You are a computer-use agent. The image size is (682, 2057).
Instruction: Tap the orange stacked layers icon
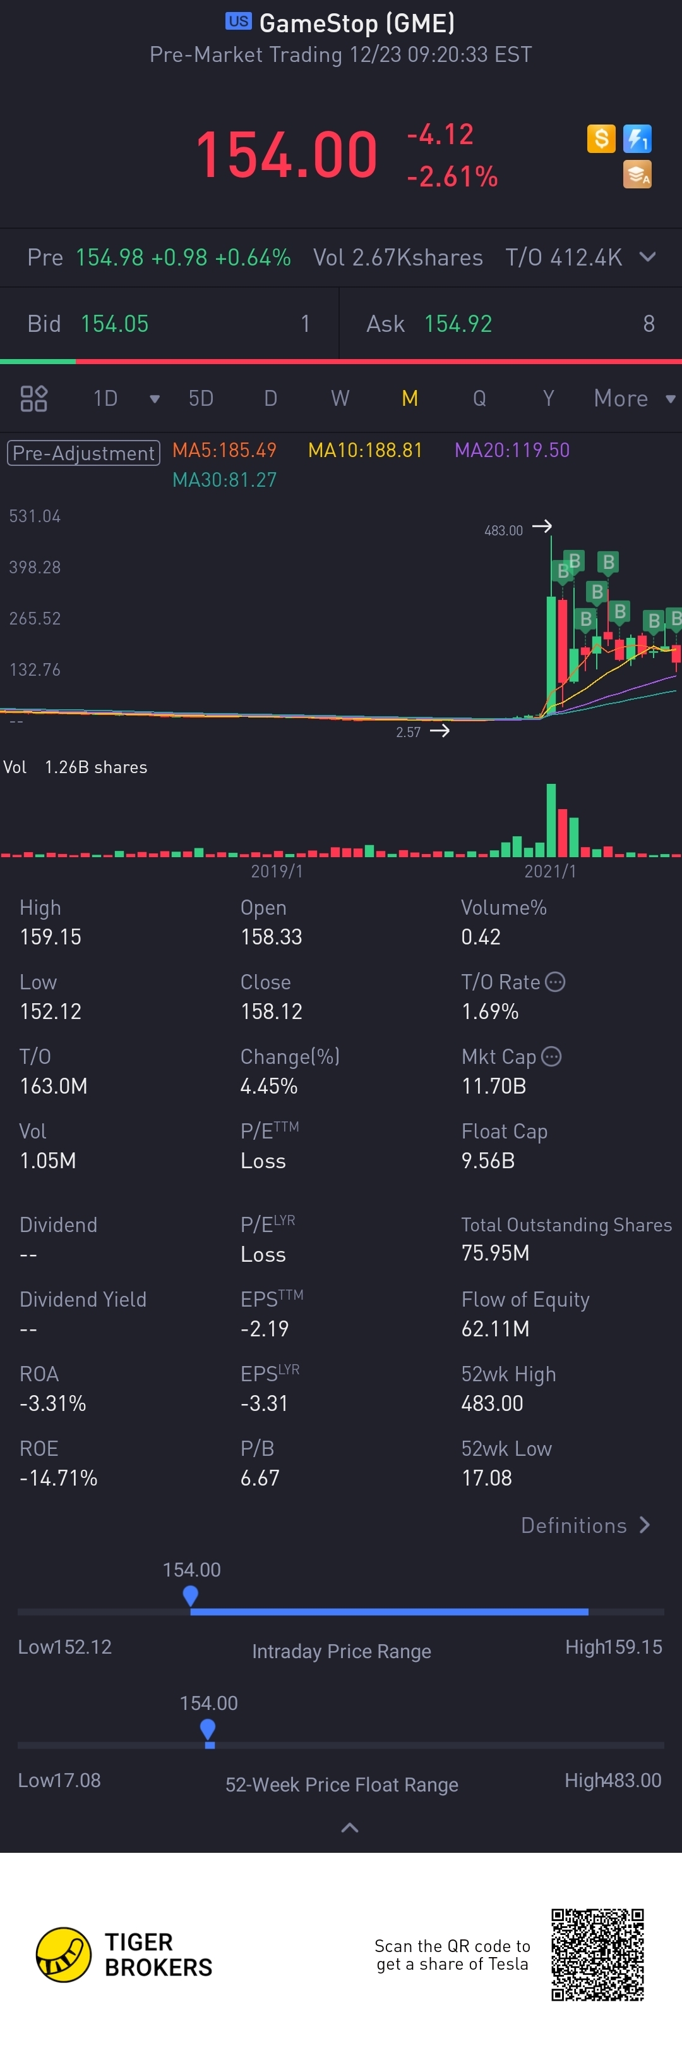[637, 174]
